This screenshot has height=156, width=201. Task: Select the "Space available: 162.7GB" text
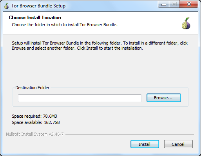coord(36,122)
